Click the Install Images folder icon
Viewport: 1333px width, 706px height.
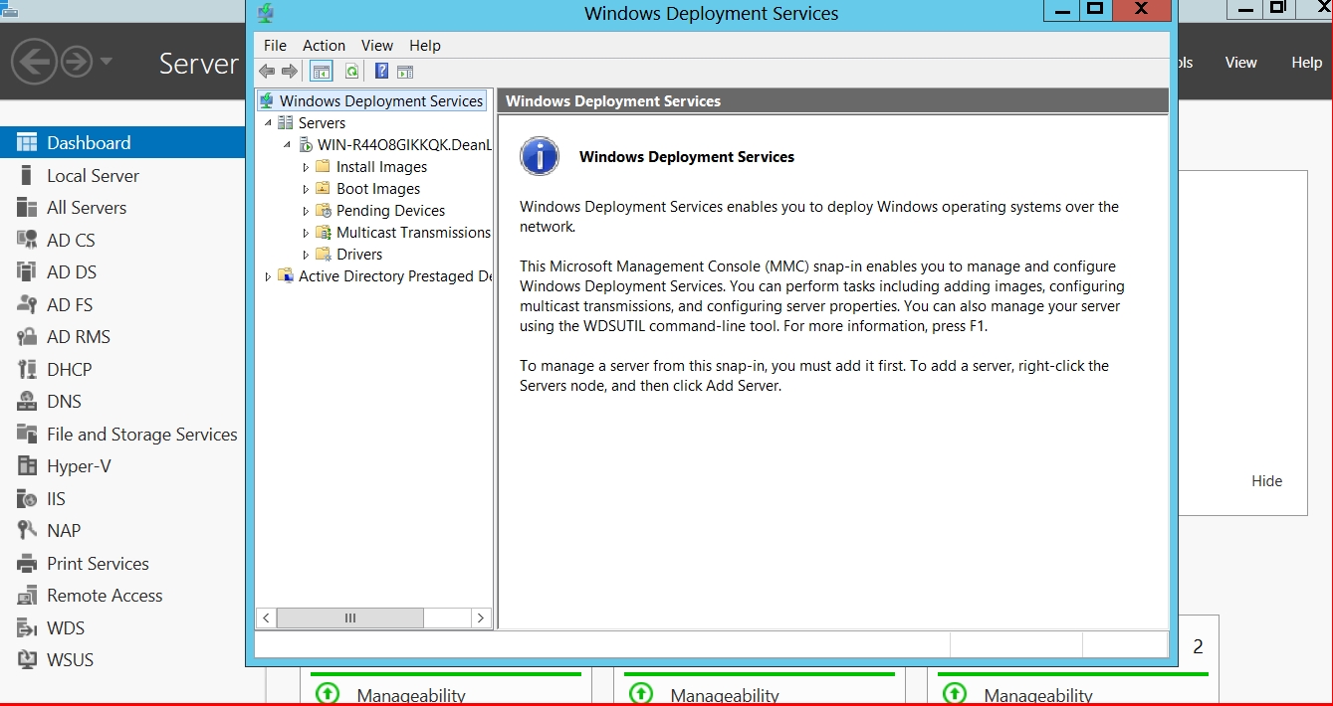(323, 167)
